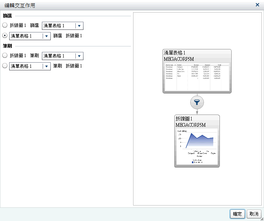
Task: Click the dialog resize grip corner
Action: (261, 218)
